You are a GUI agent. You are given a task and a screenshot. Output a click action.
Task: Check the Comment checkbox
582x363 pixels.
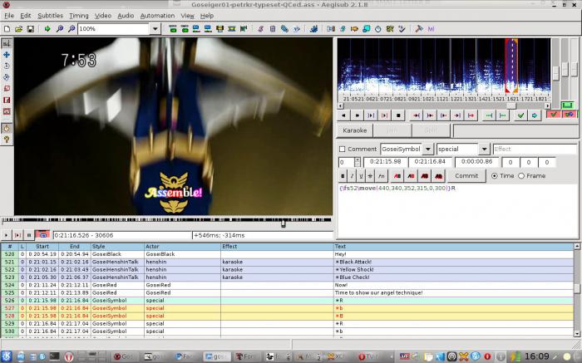coord(343,149)
